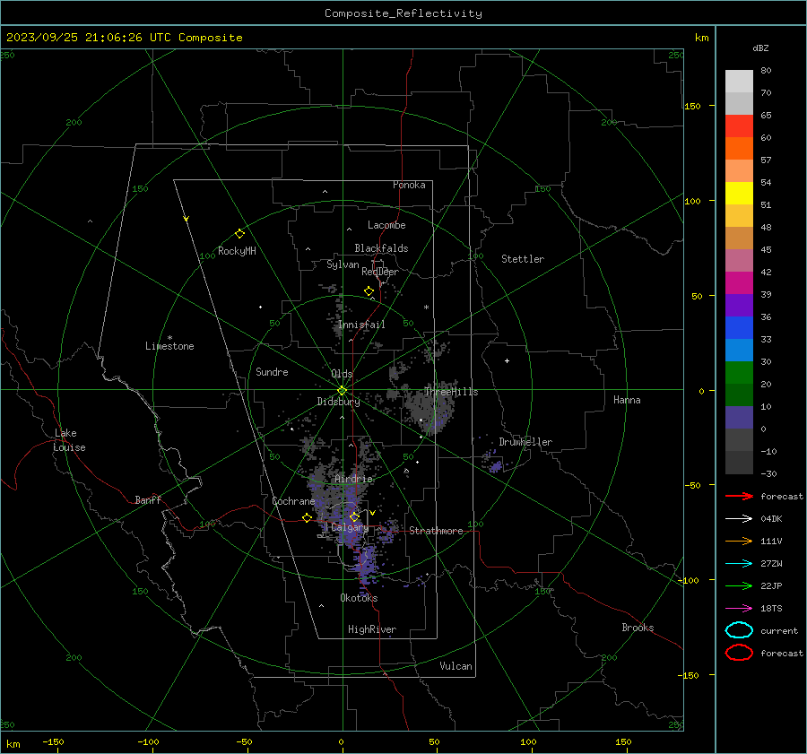Click the Banff label
The height and width of the screenshot is (754, 807).
[x=148, y=499]
